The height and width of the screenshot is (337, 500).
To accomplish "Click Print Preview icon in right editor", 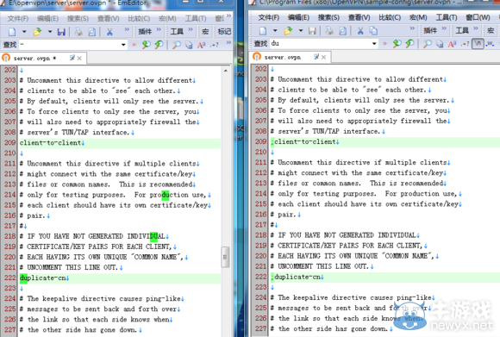I will point(343,31).
